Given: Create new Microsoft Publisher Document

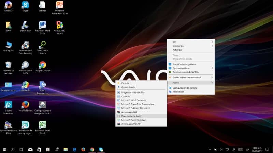Looking at the screenshot, I should coord(141,108).
